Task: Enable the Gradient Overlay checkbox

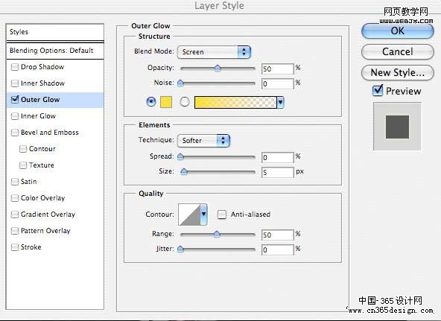Action: [15, 214]
